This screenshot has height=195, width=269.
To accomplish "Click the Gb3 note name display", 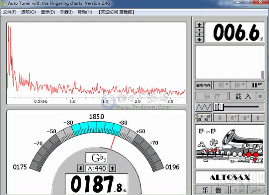I will click(97, 158).
